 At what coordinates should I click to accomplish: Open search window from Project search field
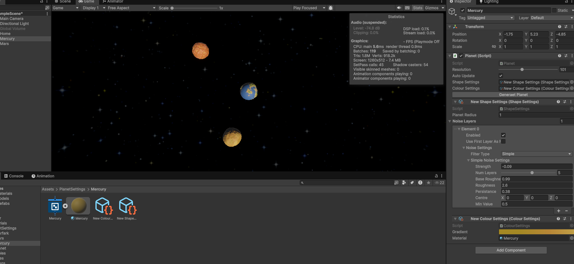tap(396, 183)
